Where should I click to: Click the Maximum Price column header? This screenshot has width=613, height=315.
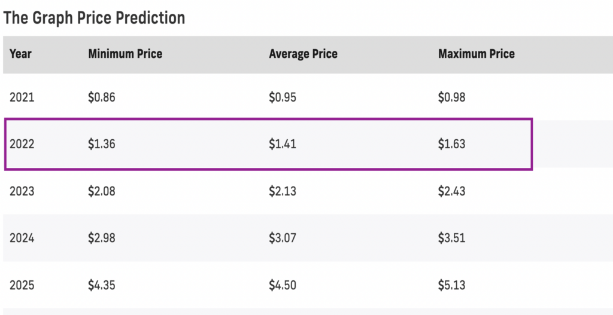coord(477,54)
